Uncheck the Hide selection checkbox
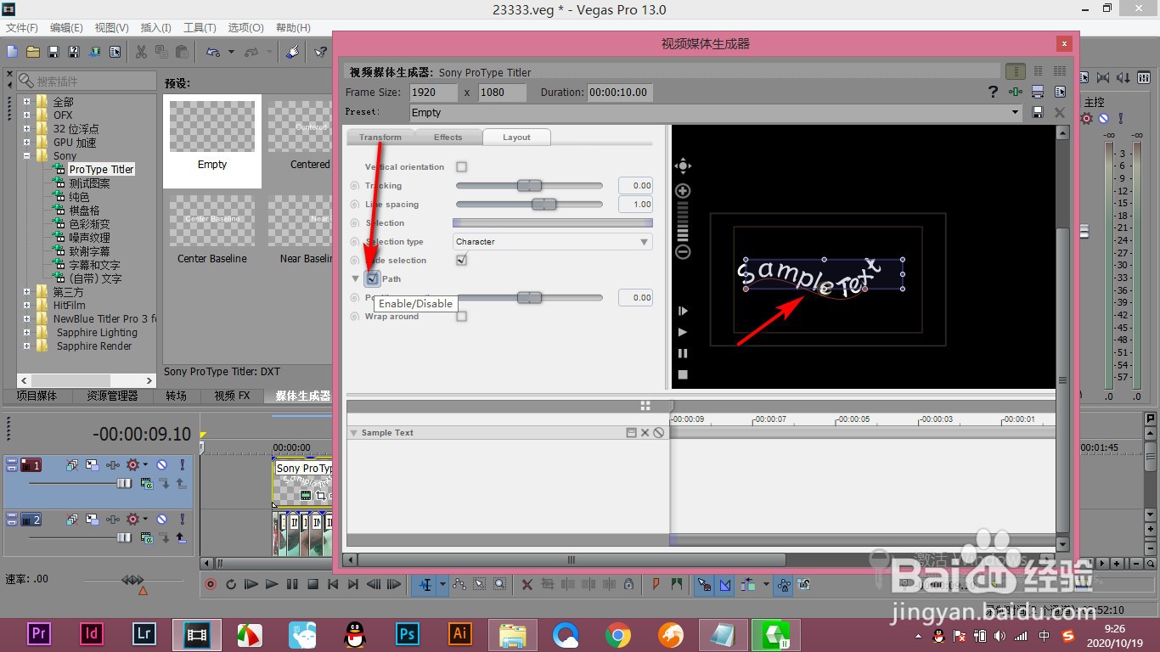The height and width of the screenshot is (652, 1160). 461,260
